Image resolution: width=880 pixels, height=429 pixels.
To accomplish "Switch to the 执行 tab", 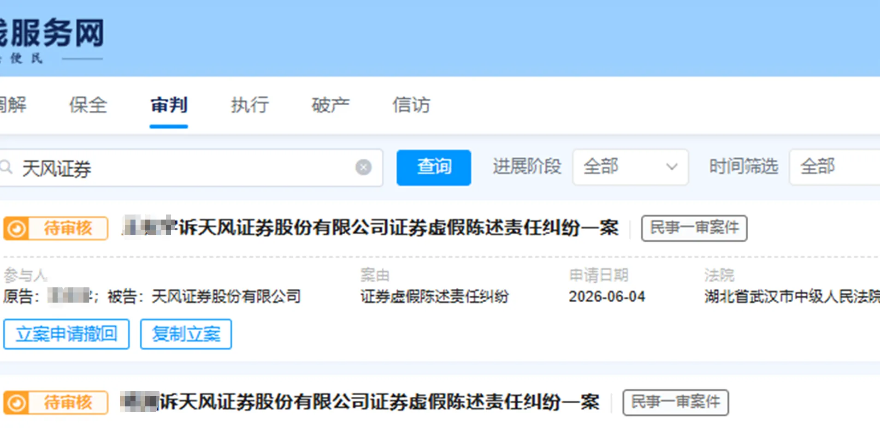I will [250, 105].
